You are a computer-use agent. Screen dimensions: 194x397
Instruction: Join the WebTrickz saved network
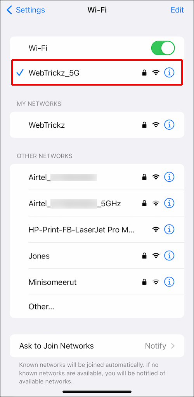pyautogui.click(x=97, y=125)
